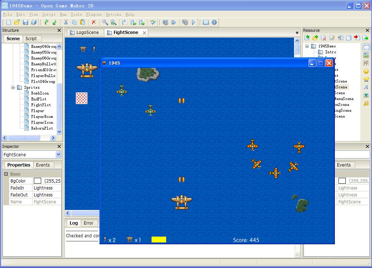Image resolution: width=372 pixels, height=268 pixels.
Task: Select RebornPlot in Structure tree
Action: 42,128
